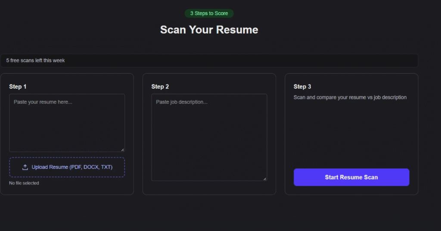Start the resume scan

pos(351,177)
